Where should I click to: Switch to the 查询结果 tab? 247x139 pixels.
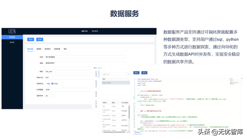pyautogui.click(x=57, y=49)
